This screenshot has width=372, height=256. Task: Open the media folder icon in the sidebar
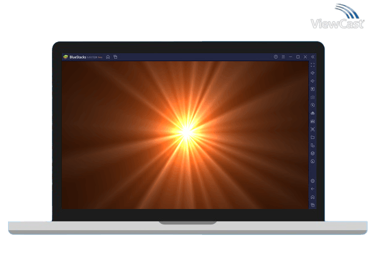[313, 137]
